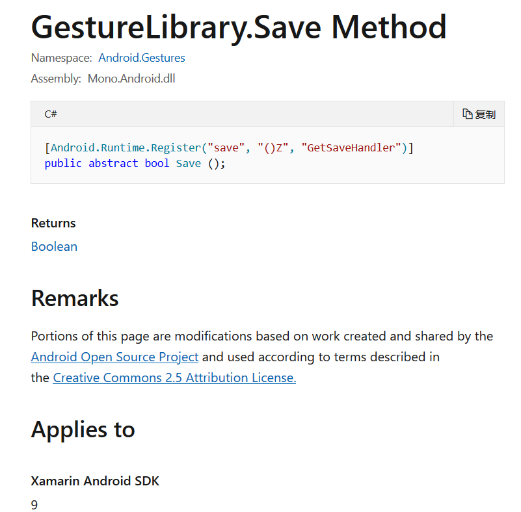Image resolution: width=521 pixels, height=512 pixels.
Task: Click version number 9 under Xamarin Android SDK
Action: pos(34,504)
